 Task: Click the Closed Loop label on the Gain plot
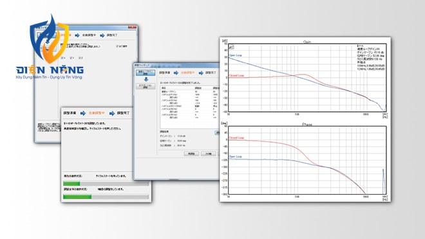tap(236, 75)
